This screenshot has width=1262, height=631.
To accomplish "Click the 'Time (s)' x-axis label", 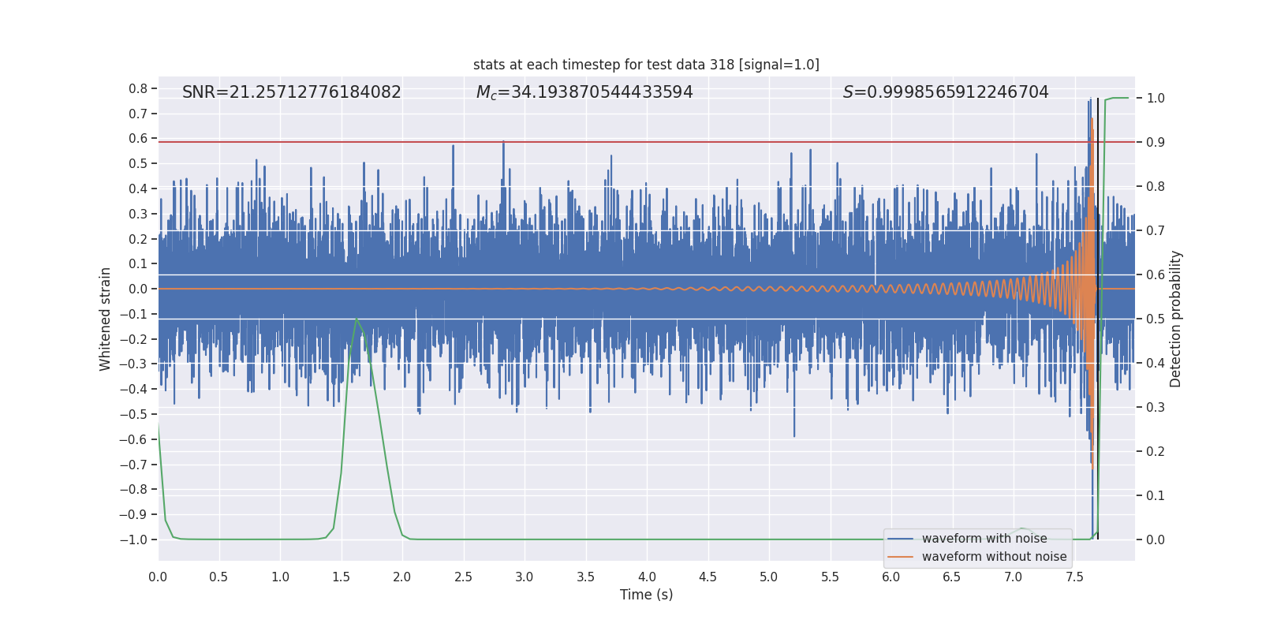I will tap(646, 595).
